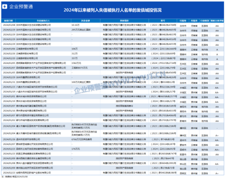Click the 2024/01/26 date cell
This screenshot has width=226, height=179.
tap(9, 139)
